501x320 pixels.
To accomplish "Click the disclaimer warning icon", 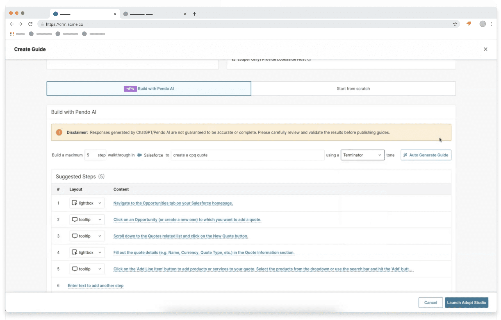I will tap(59, 132).
